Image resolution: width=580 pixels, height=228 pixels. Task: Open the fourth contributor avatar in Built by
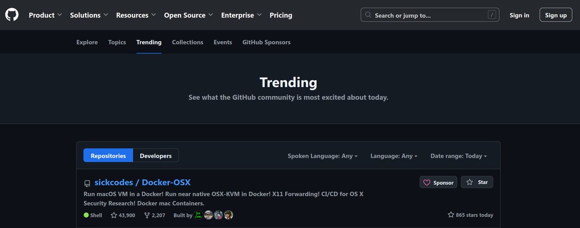click(229, 215)
